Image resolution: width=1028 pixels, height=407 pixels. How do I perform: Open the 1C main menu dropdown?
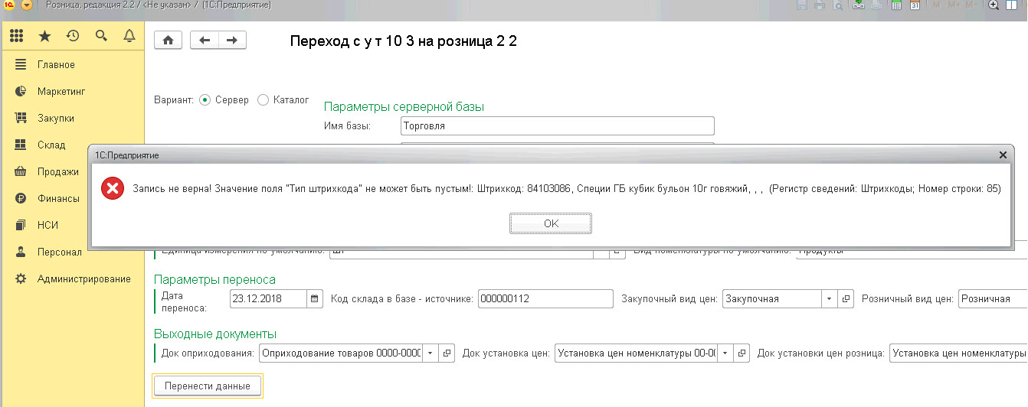coord(26,5)
